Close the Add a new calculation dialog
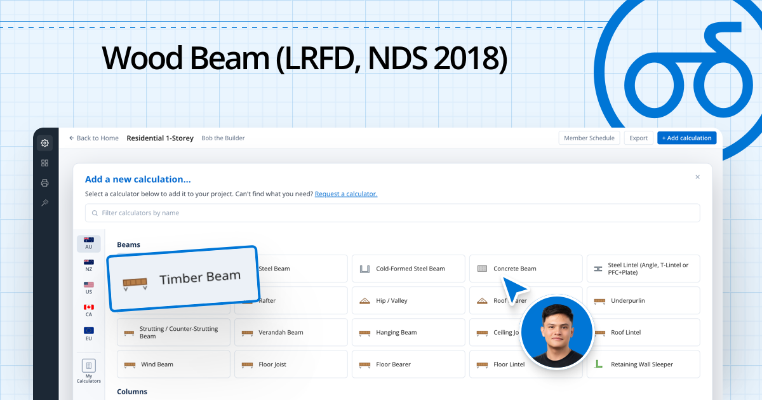The width and height of the screenshot is (762, 400). pos(697,177)
